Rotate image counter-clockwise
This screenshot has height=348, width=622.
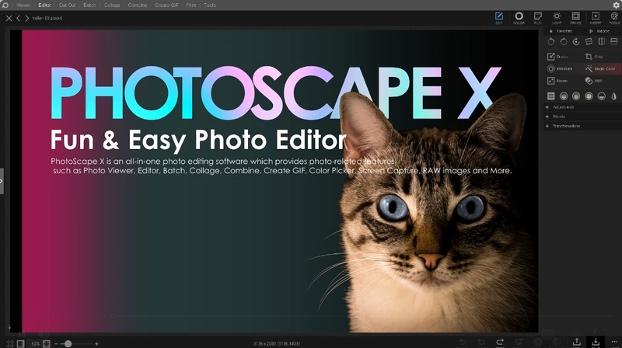[x=551, y=42]
